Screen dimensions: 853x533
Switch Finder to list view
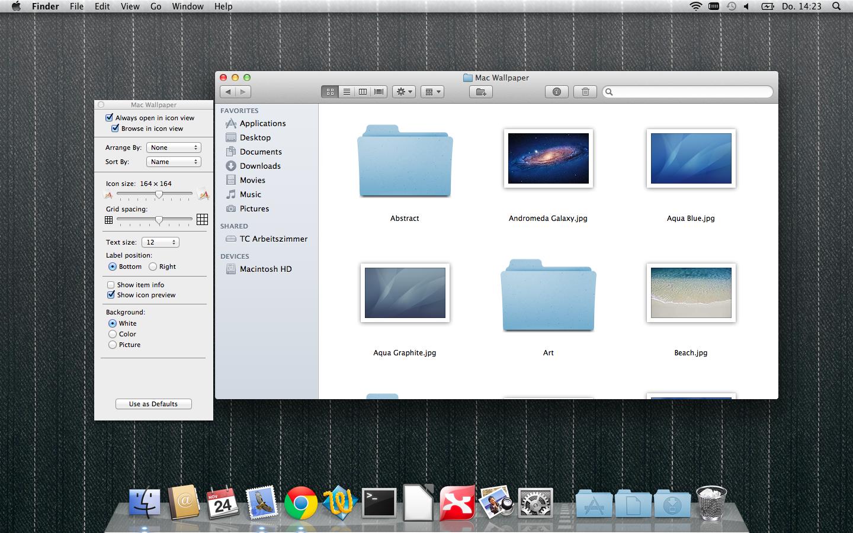347,92
